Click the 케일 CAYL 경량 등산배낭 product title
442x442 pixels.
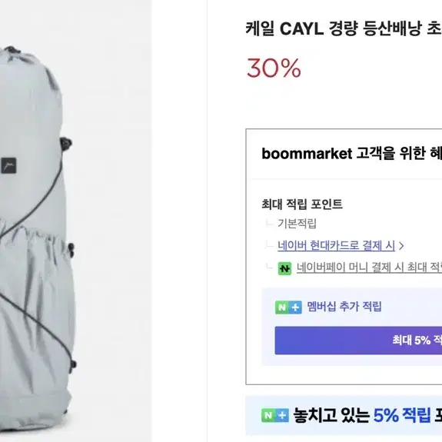click(x=344, y=28)
